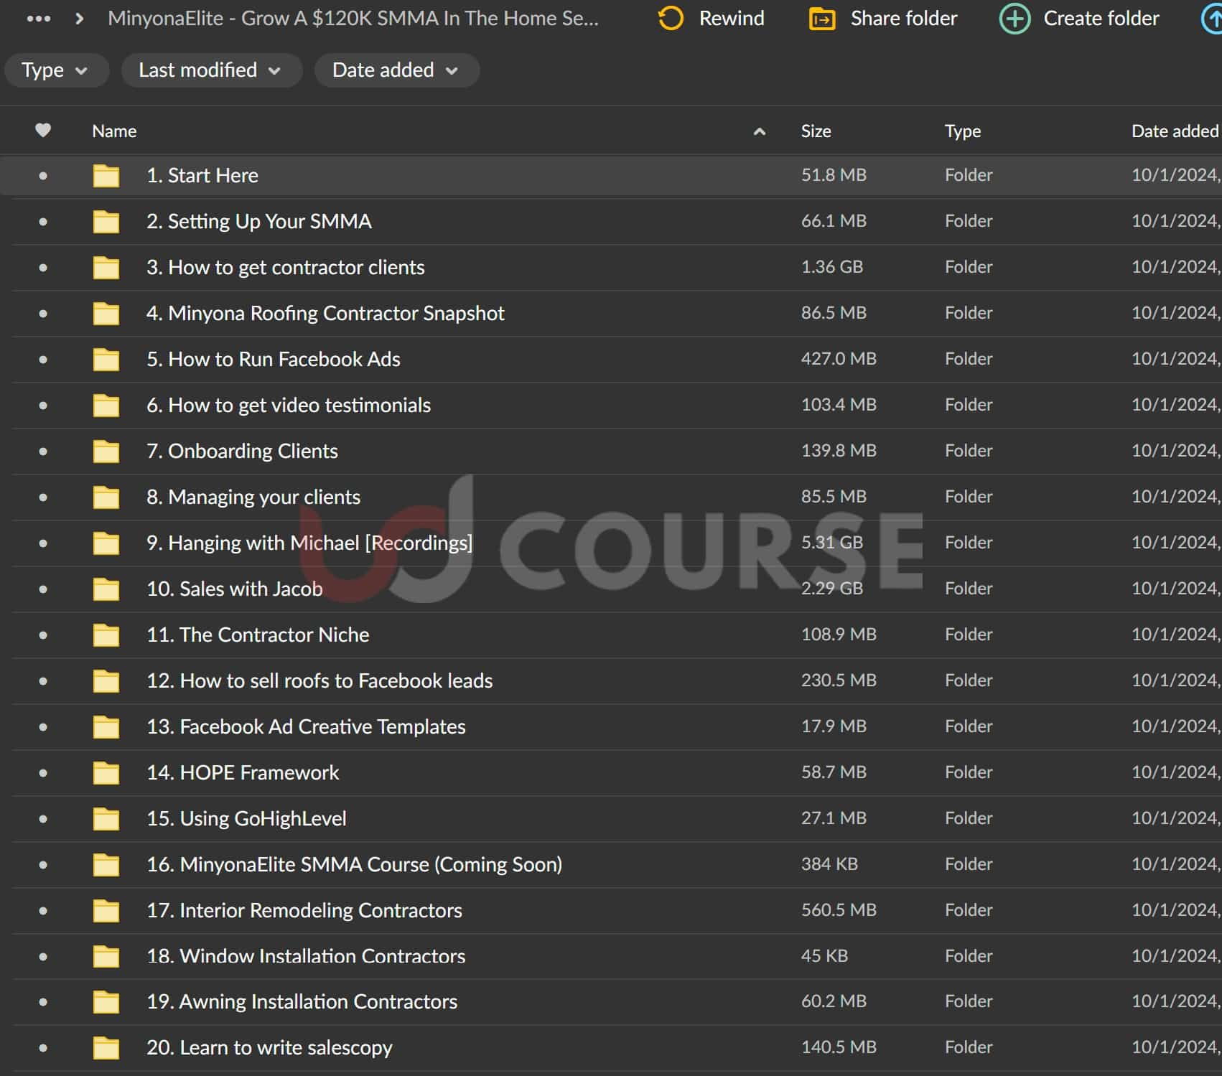Viewport: 1222px width, 1076px height.
Task: Toggle favorite dot for 15. Using GoHighLevel
Action: coord(43,819)
